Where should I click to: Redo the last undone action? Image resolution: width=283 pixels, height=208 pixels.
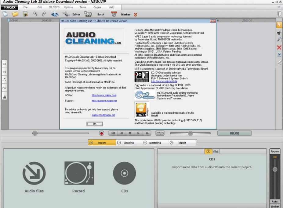44,14
